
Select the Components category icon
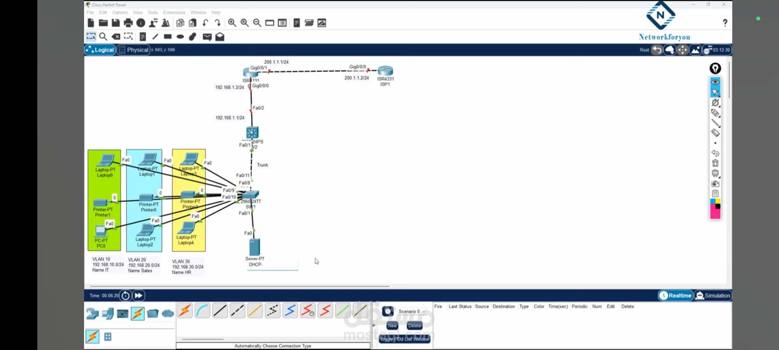pyautogui.click(x=123, y=313)
